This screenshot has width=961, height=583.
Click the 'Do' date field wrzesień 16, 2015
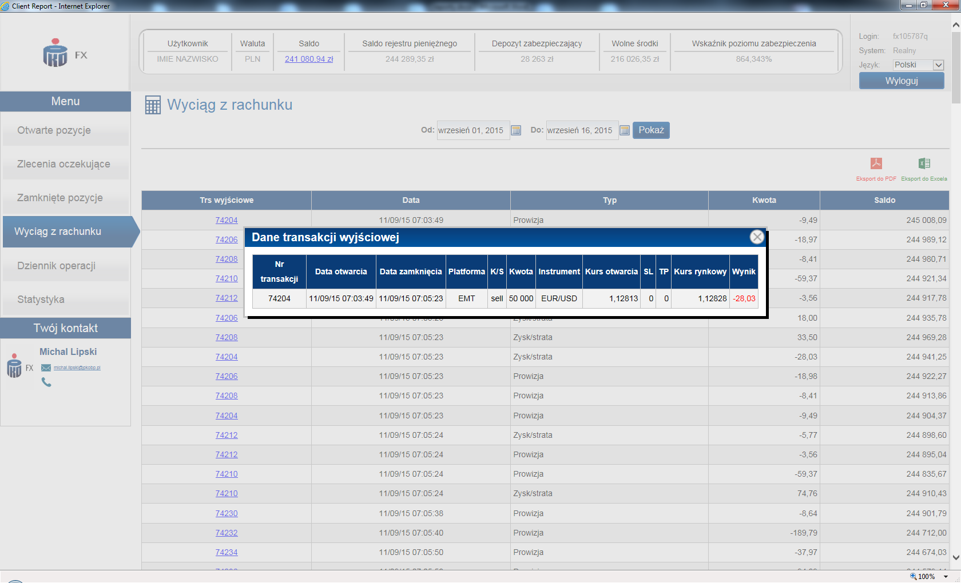pyautogui.click(x=581, y=130)
